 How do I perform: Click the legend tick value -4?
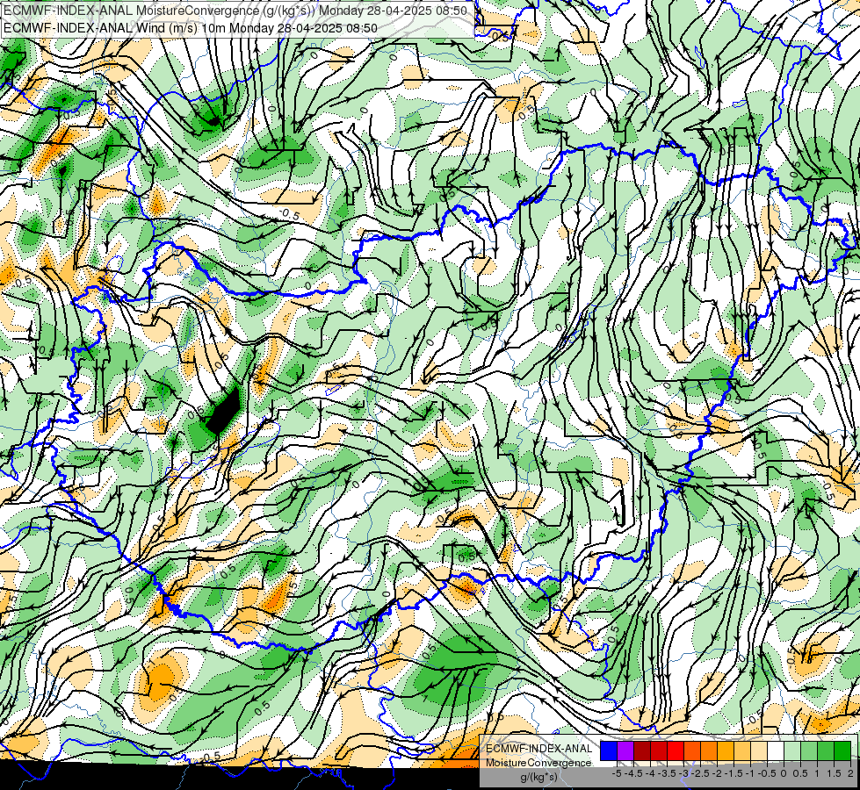pos(650,773)
